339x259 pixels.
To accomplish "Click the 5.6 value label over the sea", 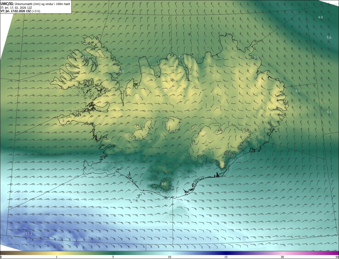I will [329, 38].
